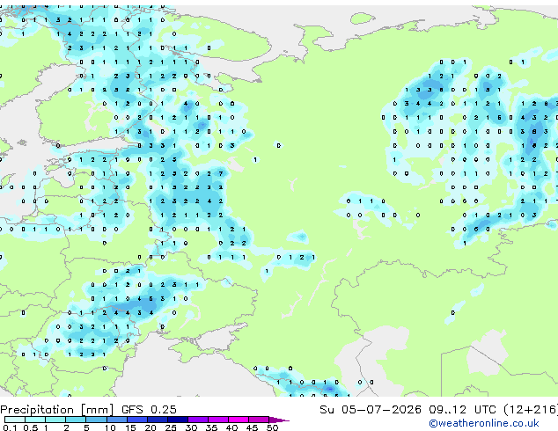Click the 'GFS 0.25' model label

[x=149, y=410]
